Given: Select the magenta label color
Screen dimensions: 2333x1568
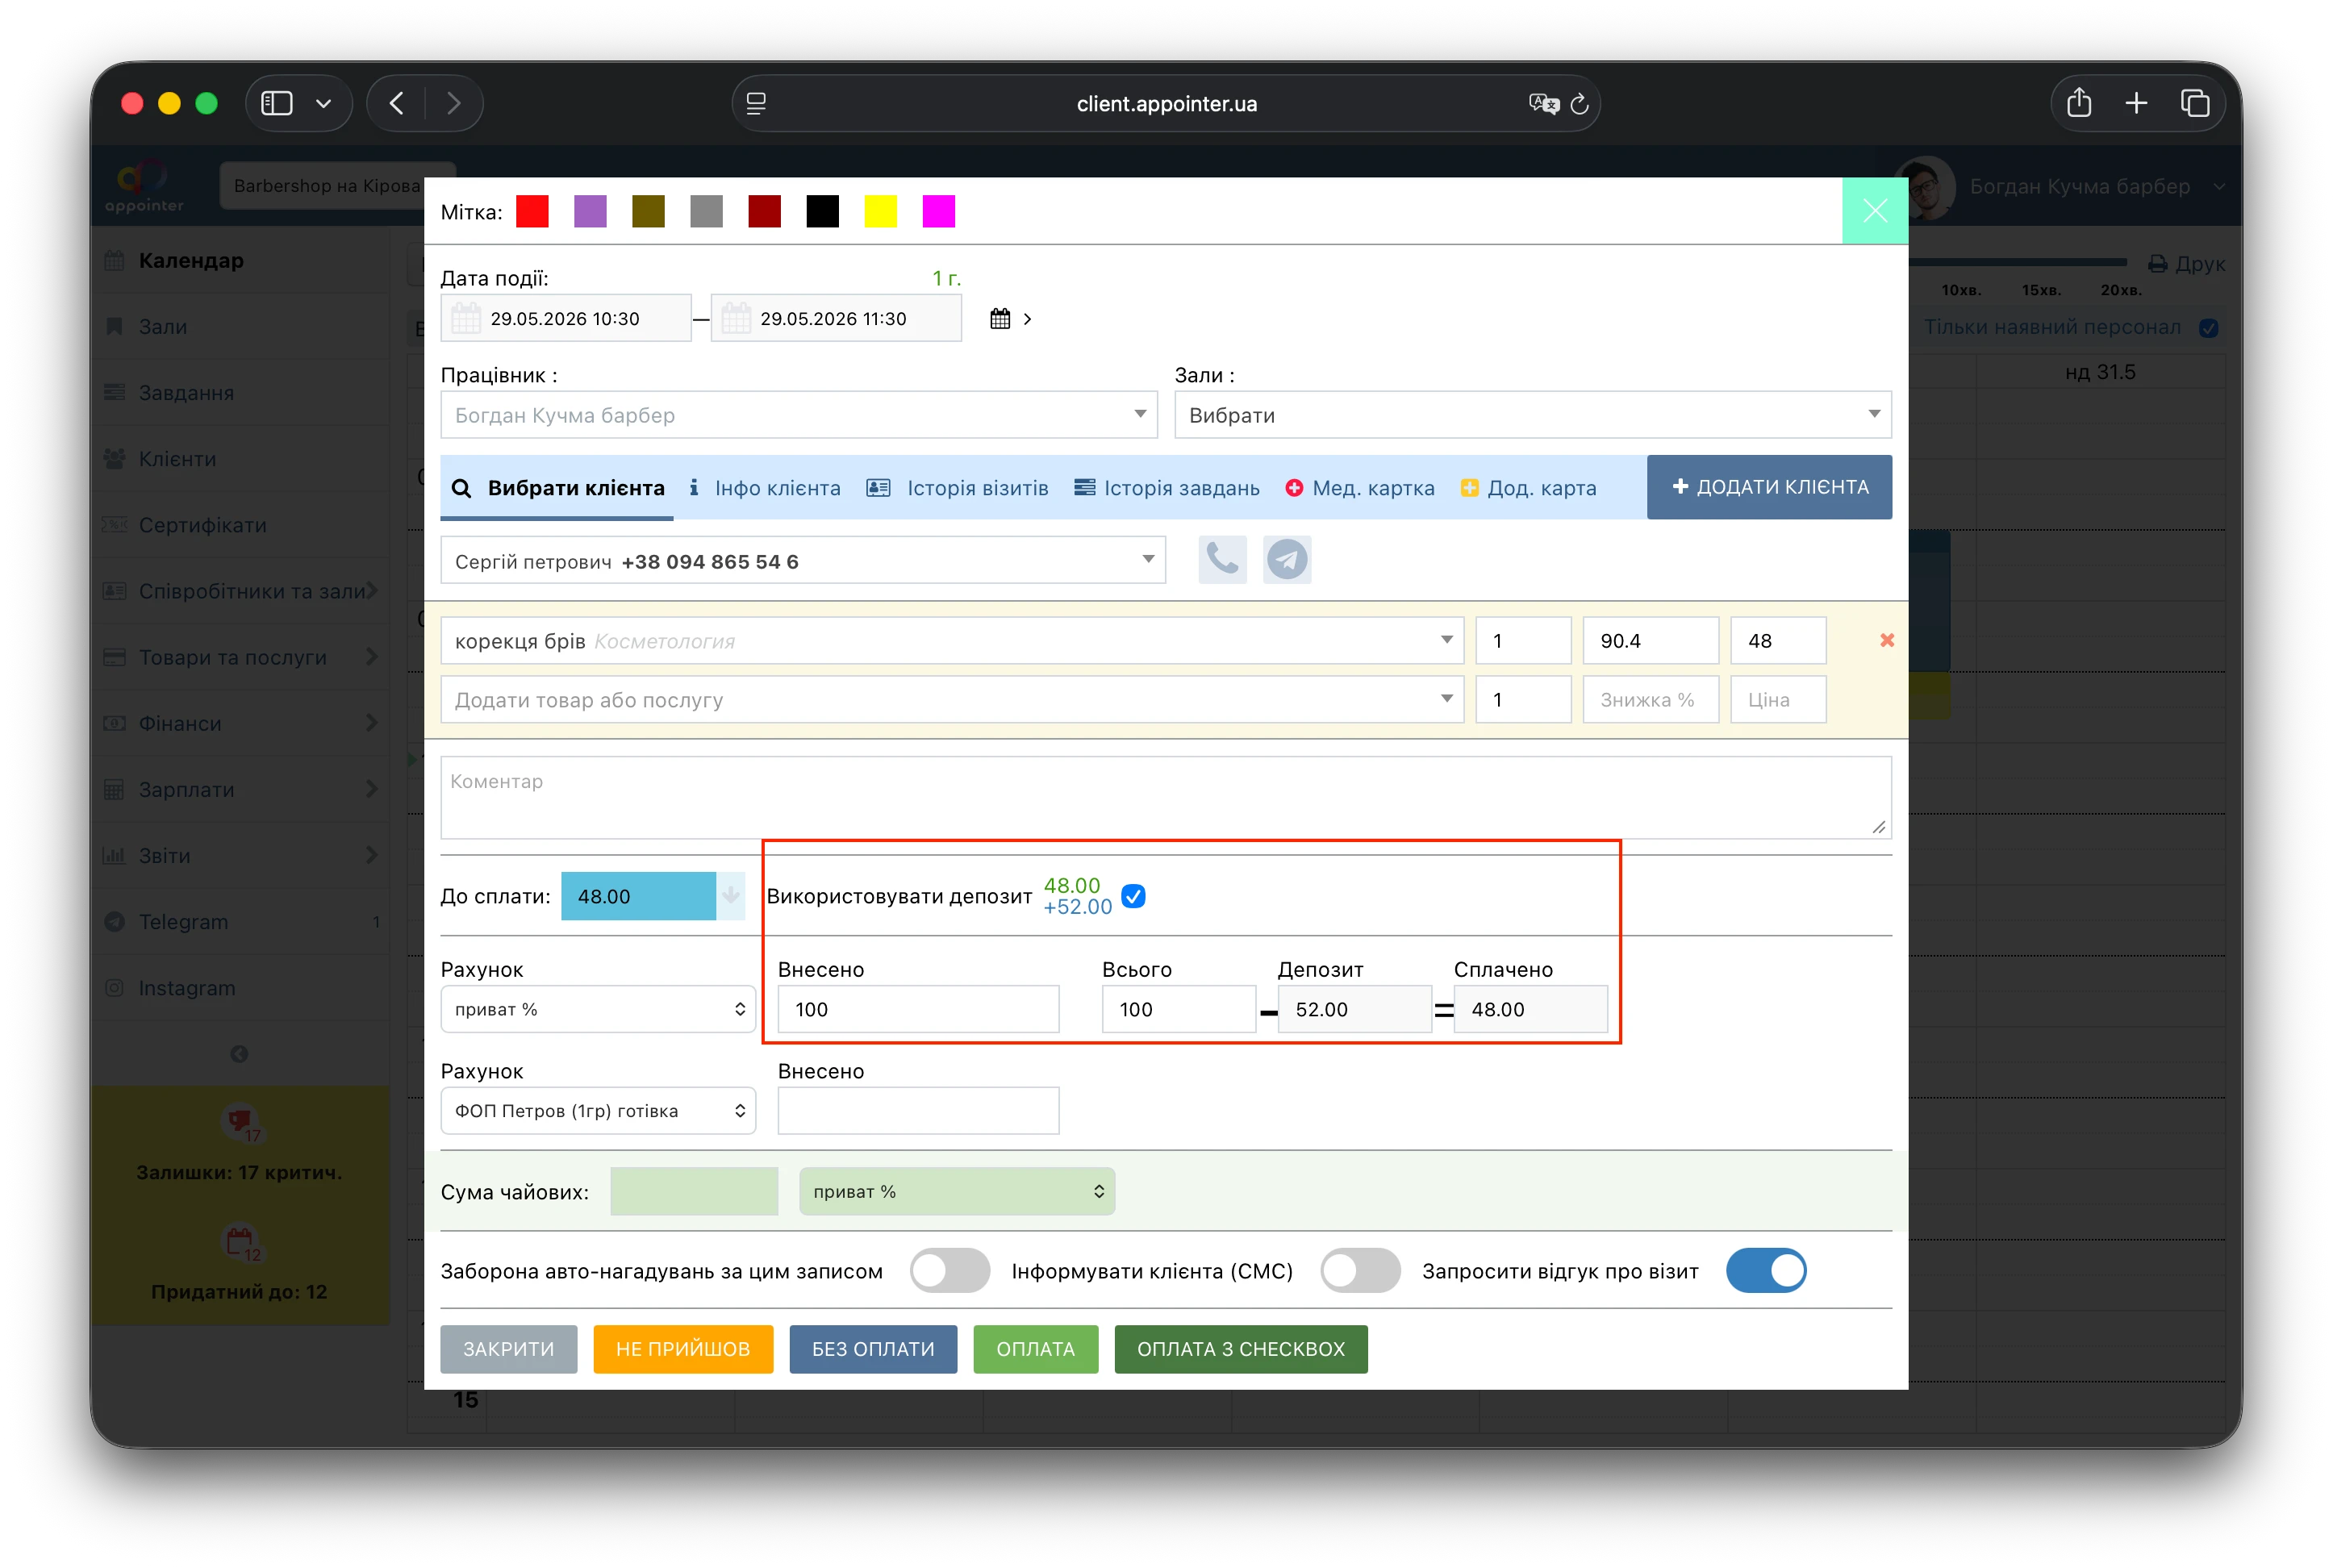Looking at the screenshot, I should pos(938,212).
